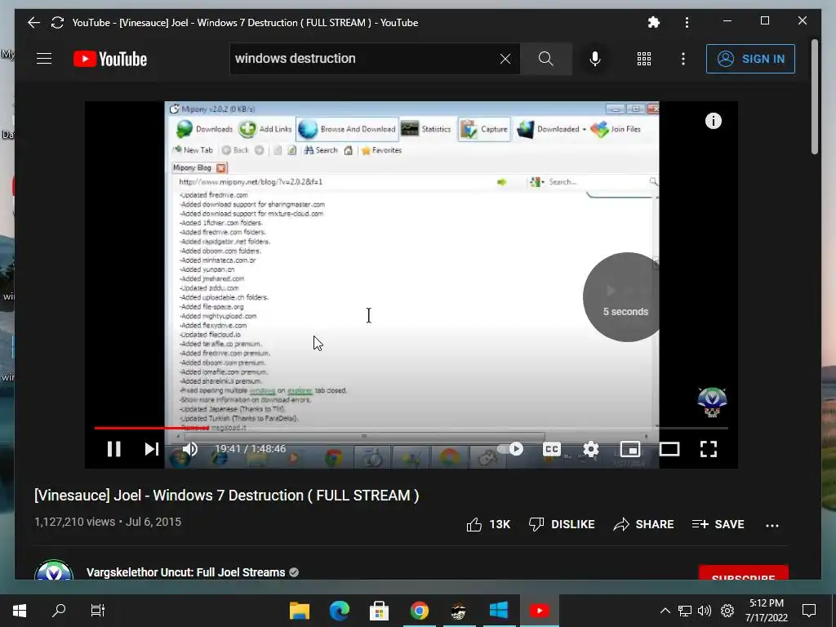This screenshot has height=627, width=836.
Task: Toggle the autoplay switch
Action: click(510, 449)
